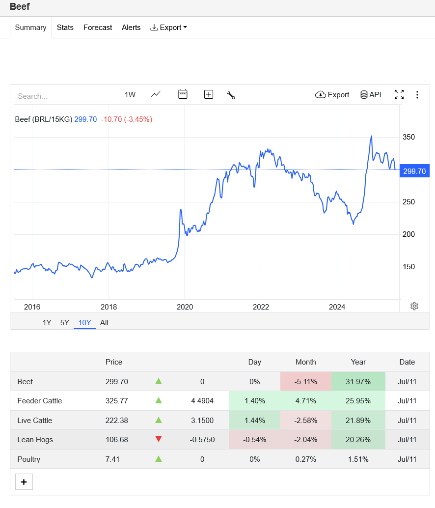Click the Month column header
435x508 pixels.
(x=306, y=362)
